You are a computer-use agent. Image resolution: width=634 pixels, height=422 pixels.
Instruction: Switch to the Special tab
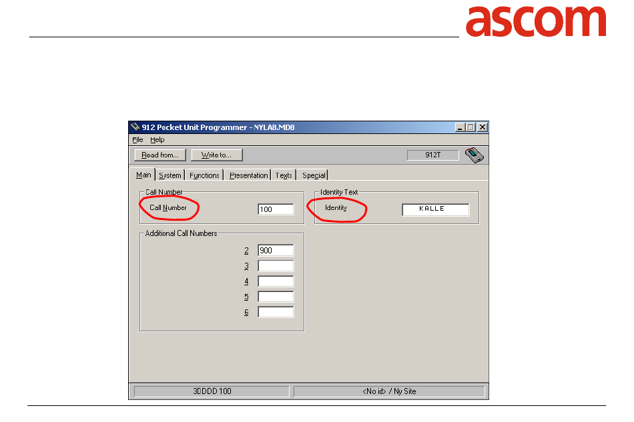[314, 175]
